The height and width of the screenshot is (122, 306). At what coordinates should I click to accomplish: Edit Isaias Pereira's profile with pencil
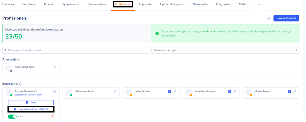175,91
